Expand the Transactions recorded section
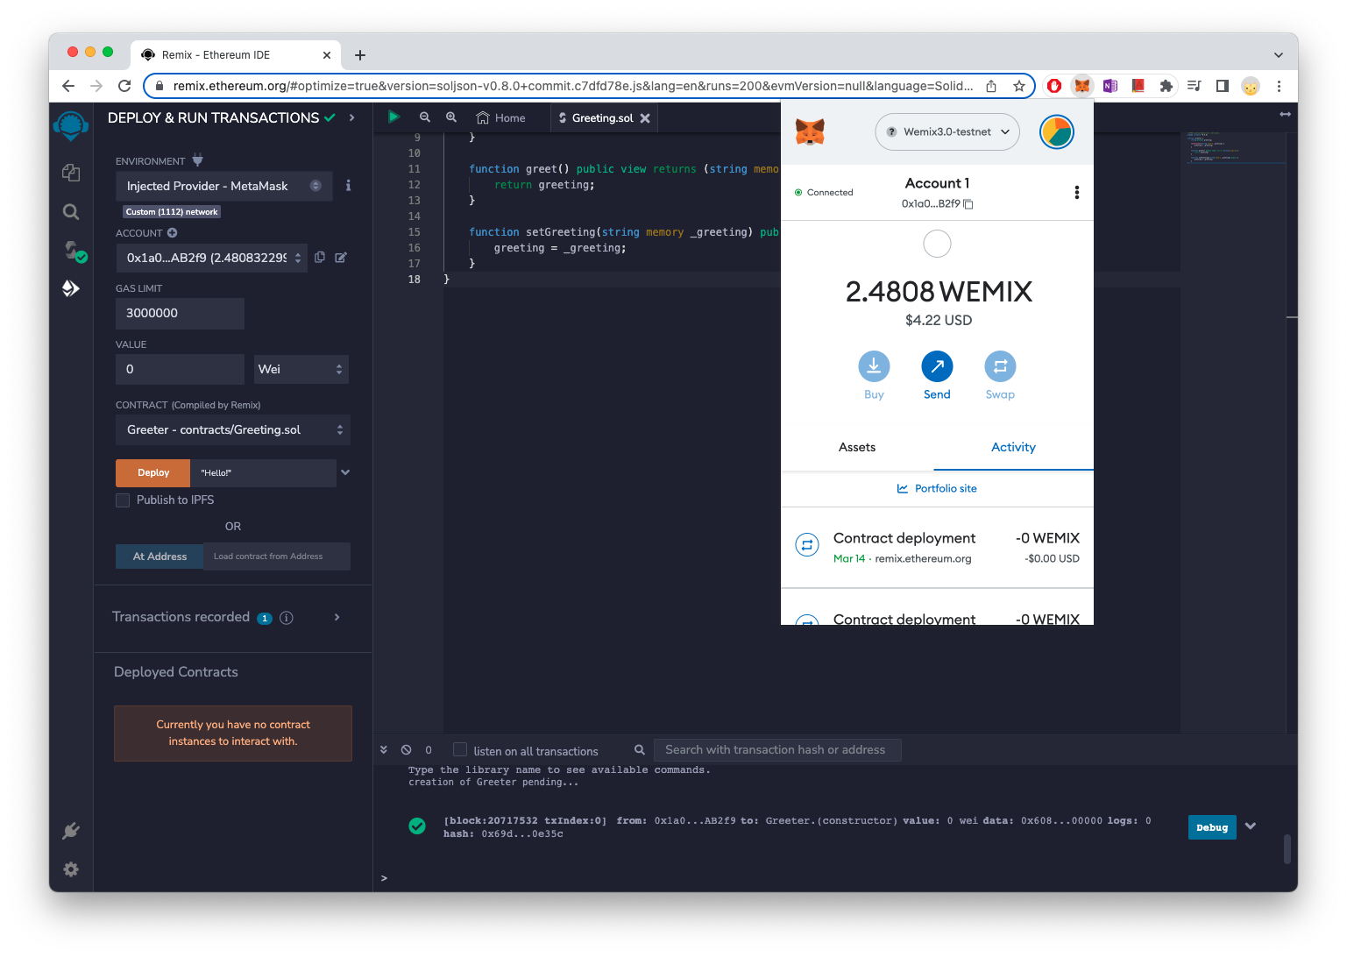This screenshot has width=1347, height=957. (337, 618)
